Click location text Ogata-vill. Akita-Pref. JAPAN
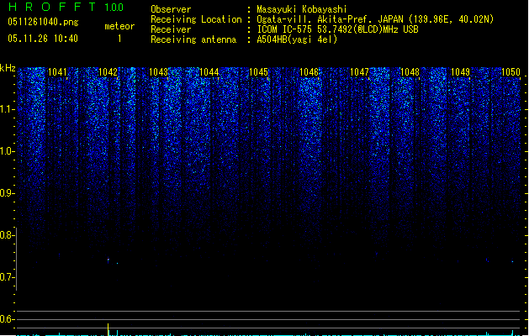 coord(330,19)
